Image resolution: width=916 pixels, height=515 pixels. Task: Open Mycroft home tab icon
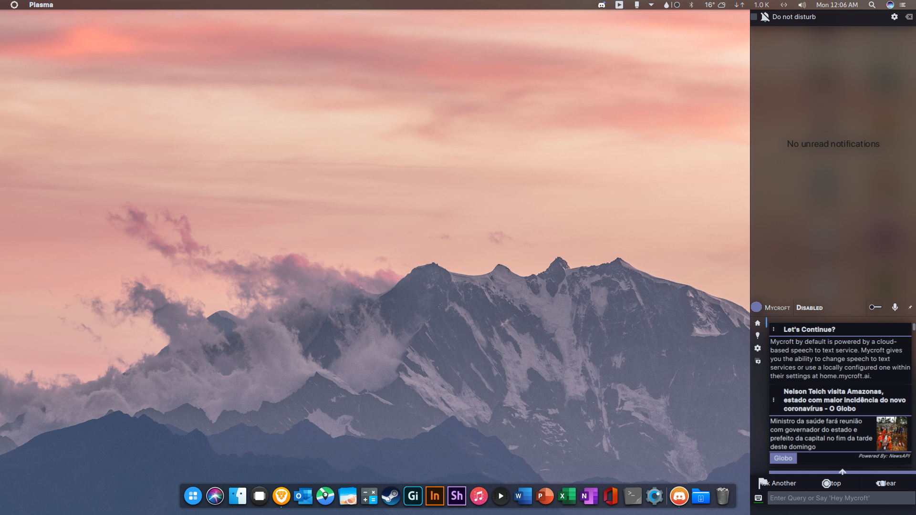[x=758, y=323]
